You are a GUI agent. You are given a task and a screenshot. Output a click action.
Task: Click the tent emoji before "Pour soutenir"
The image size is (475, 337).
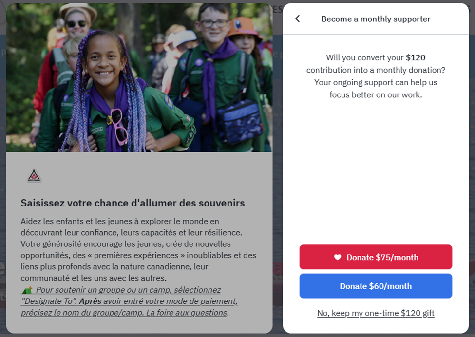coord(27,290)
